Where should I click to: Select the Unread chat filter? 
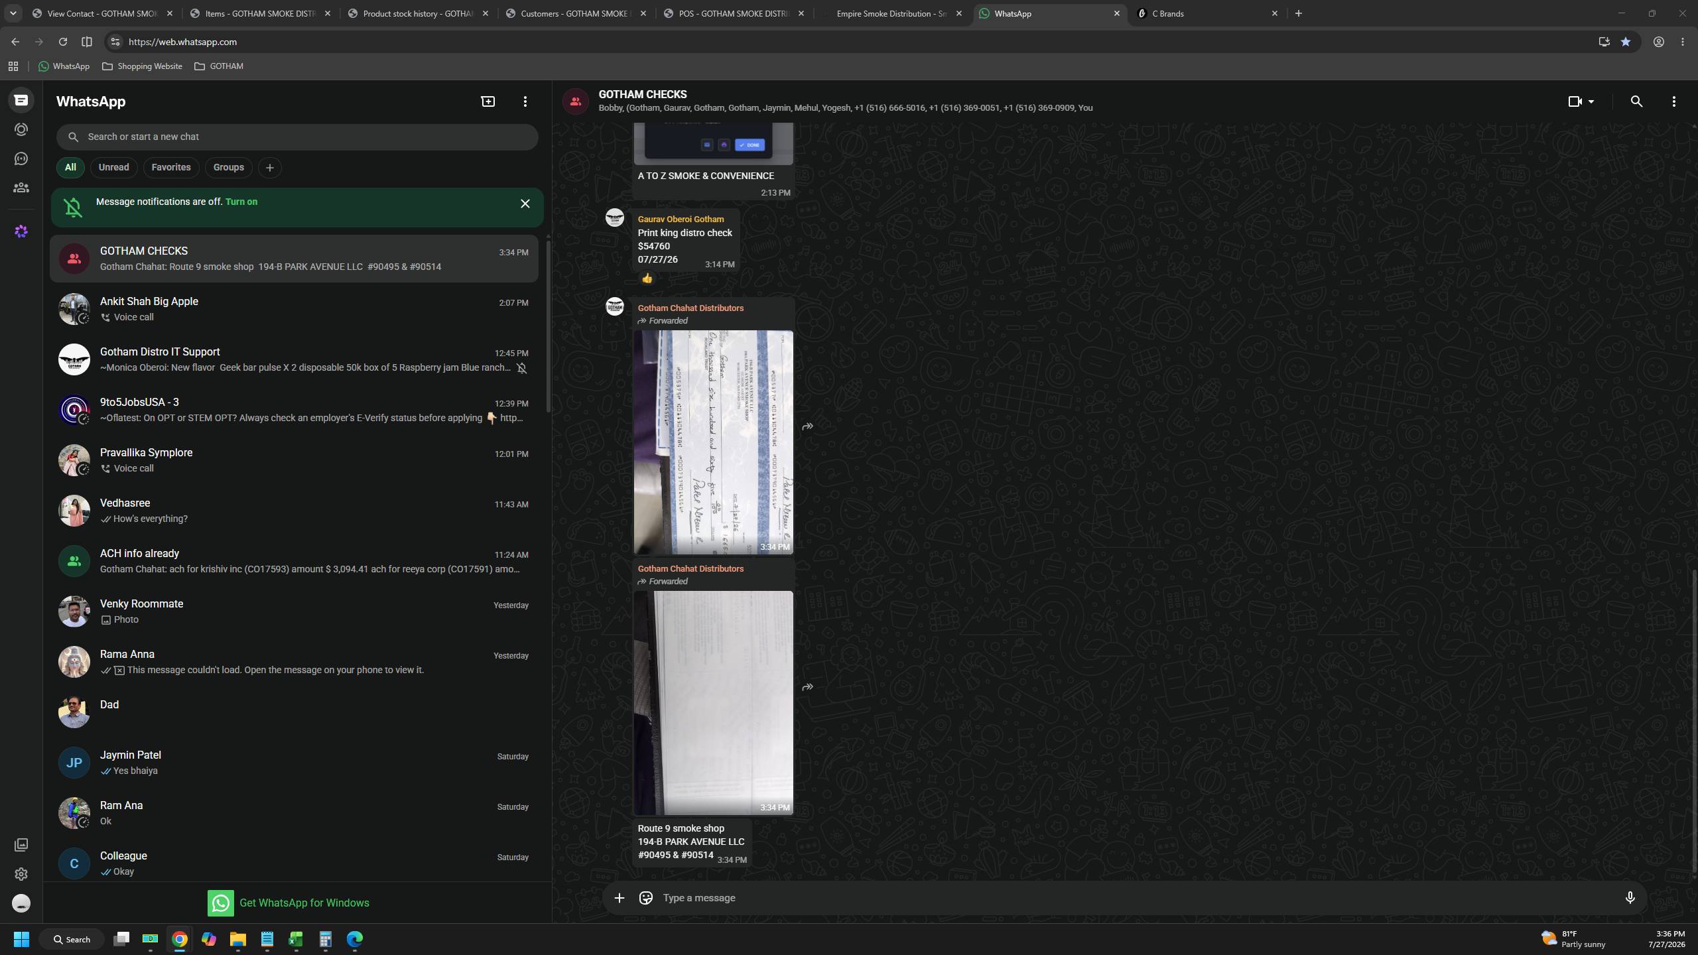113,167
